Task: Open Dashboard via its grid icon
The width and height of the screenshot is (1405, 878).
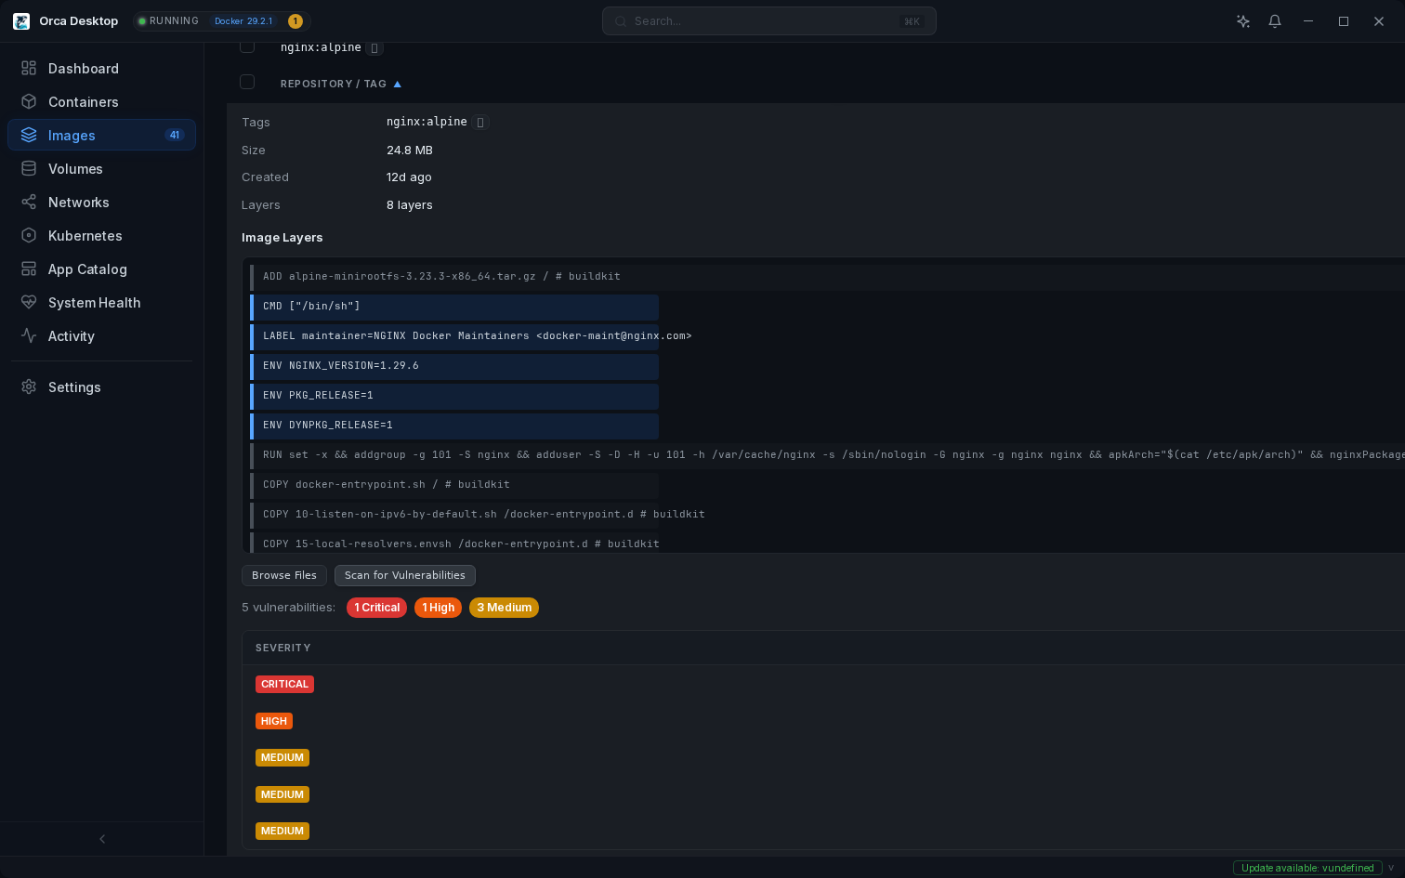Action: point(29,68)
